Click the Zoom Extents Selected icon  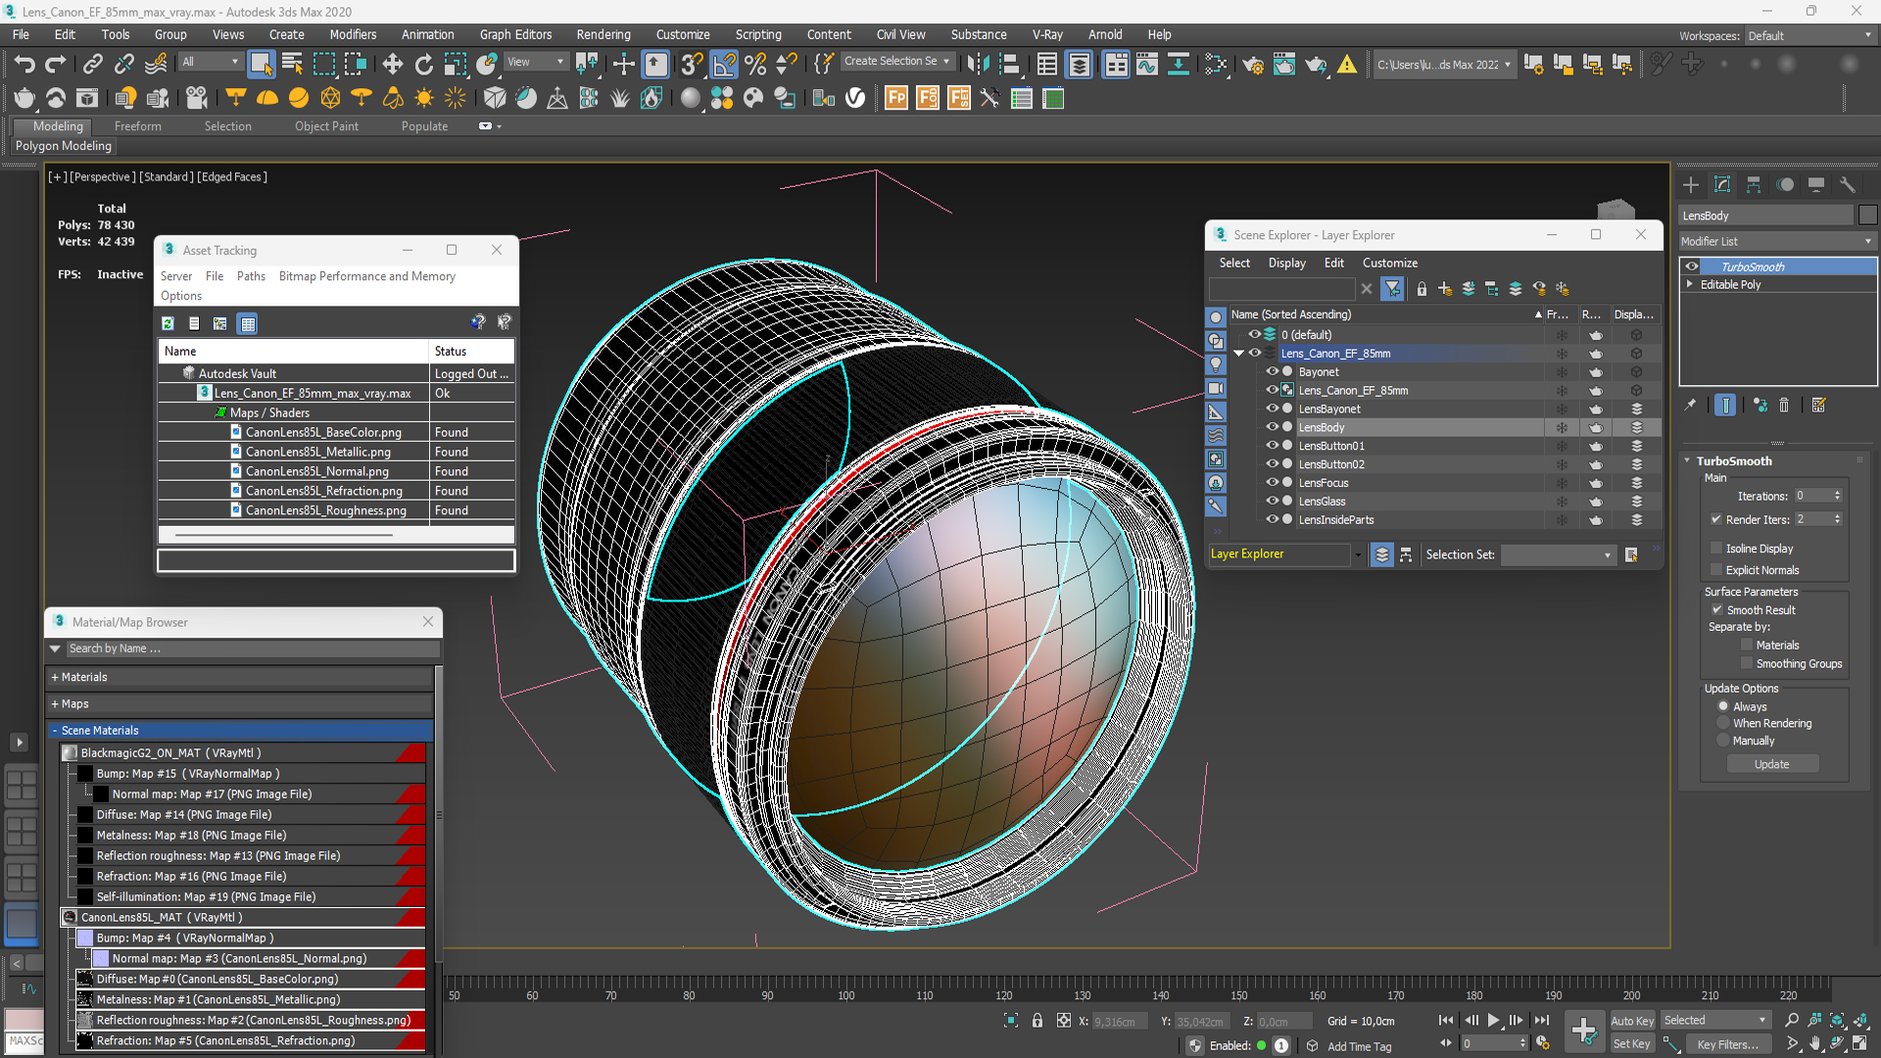1837,1021
